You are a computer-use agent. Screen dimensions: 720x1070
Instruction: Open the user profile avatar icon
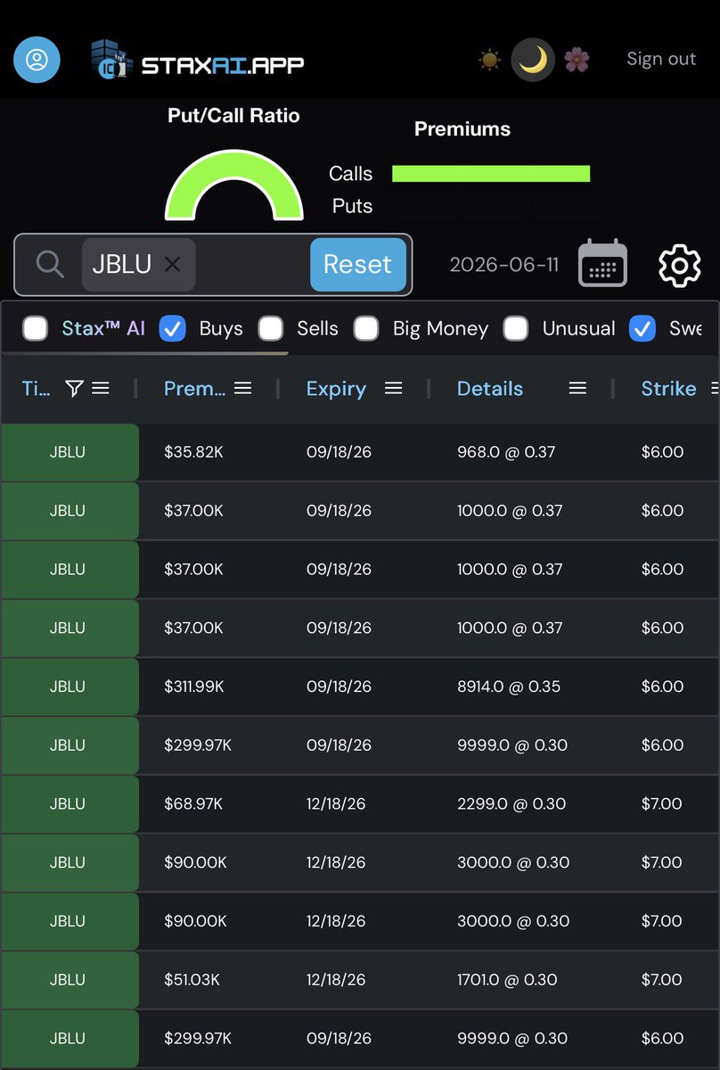coord(37,60)
